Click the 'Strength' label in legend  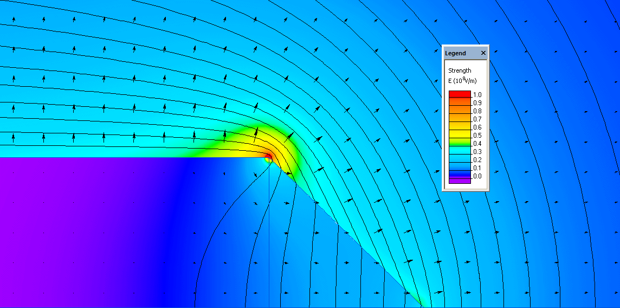[460, 70]
